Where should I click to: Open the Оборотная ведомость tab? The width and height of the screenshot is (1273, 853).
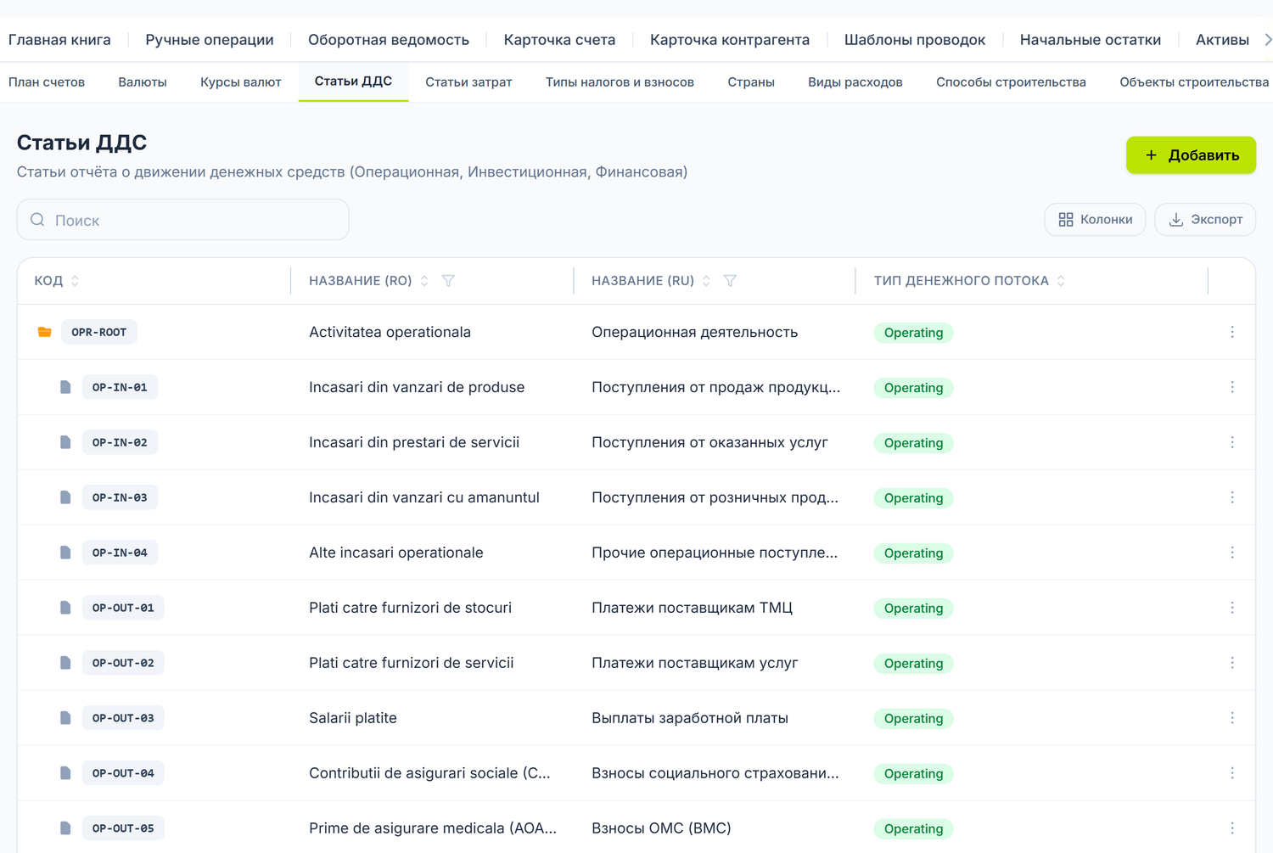point(389,40)
